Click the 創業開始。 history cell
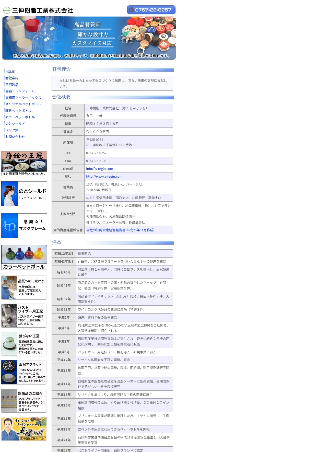The image size is (328, 452). click(x=124, y=253)
